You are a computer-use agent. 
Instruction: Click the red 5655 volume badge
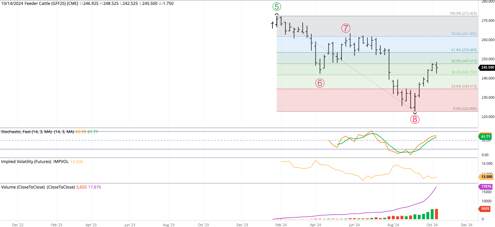(x=485, y=209)
